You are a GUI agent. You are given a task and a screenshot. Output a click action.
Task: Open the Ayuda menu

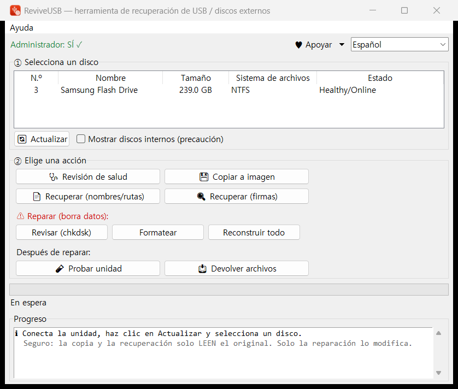coord(22,28)
